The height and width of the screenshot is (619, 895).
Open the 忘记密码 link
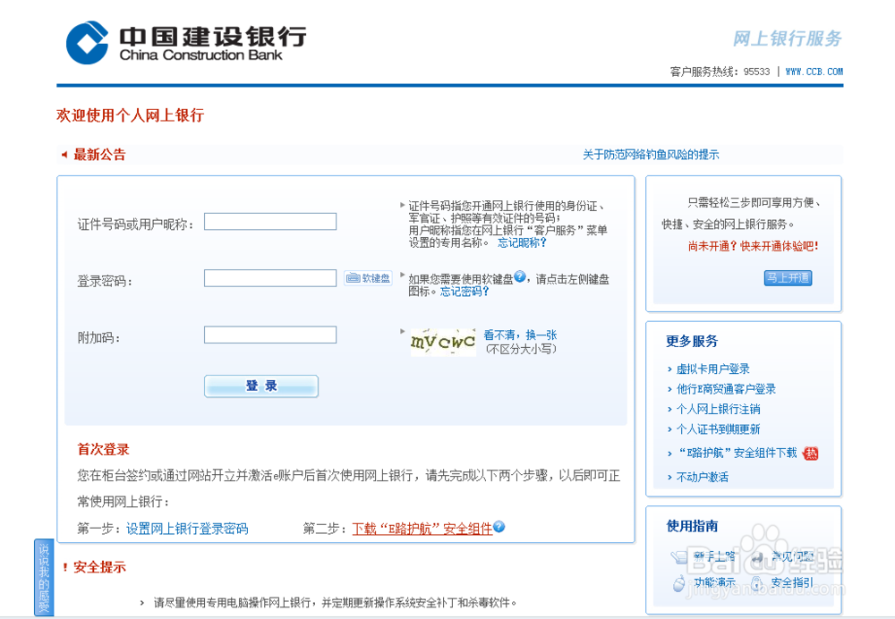coord(462,291)
